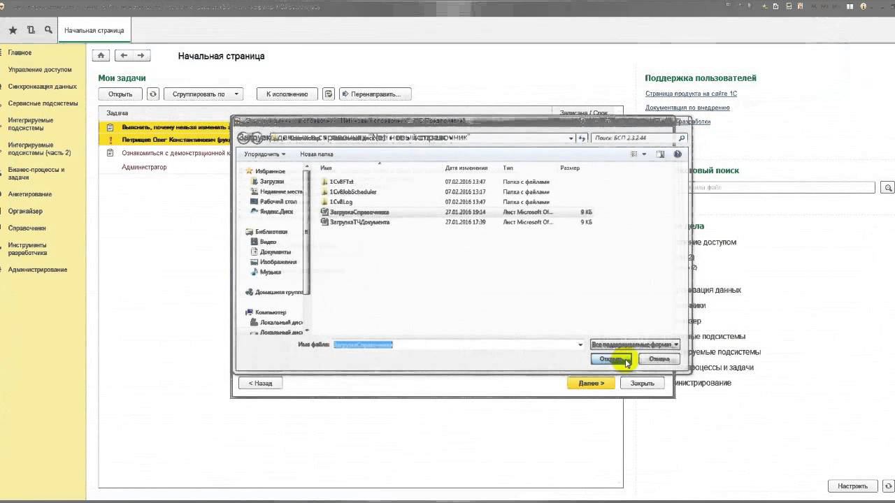The height and width of the screenshot is (503, 895).
Task: Open Синхронизация данных in the sidebar
Action: coord(43,87)
